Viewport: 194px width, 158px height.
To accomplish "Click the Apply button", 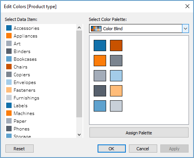I will (174, 149).
